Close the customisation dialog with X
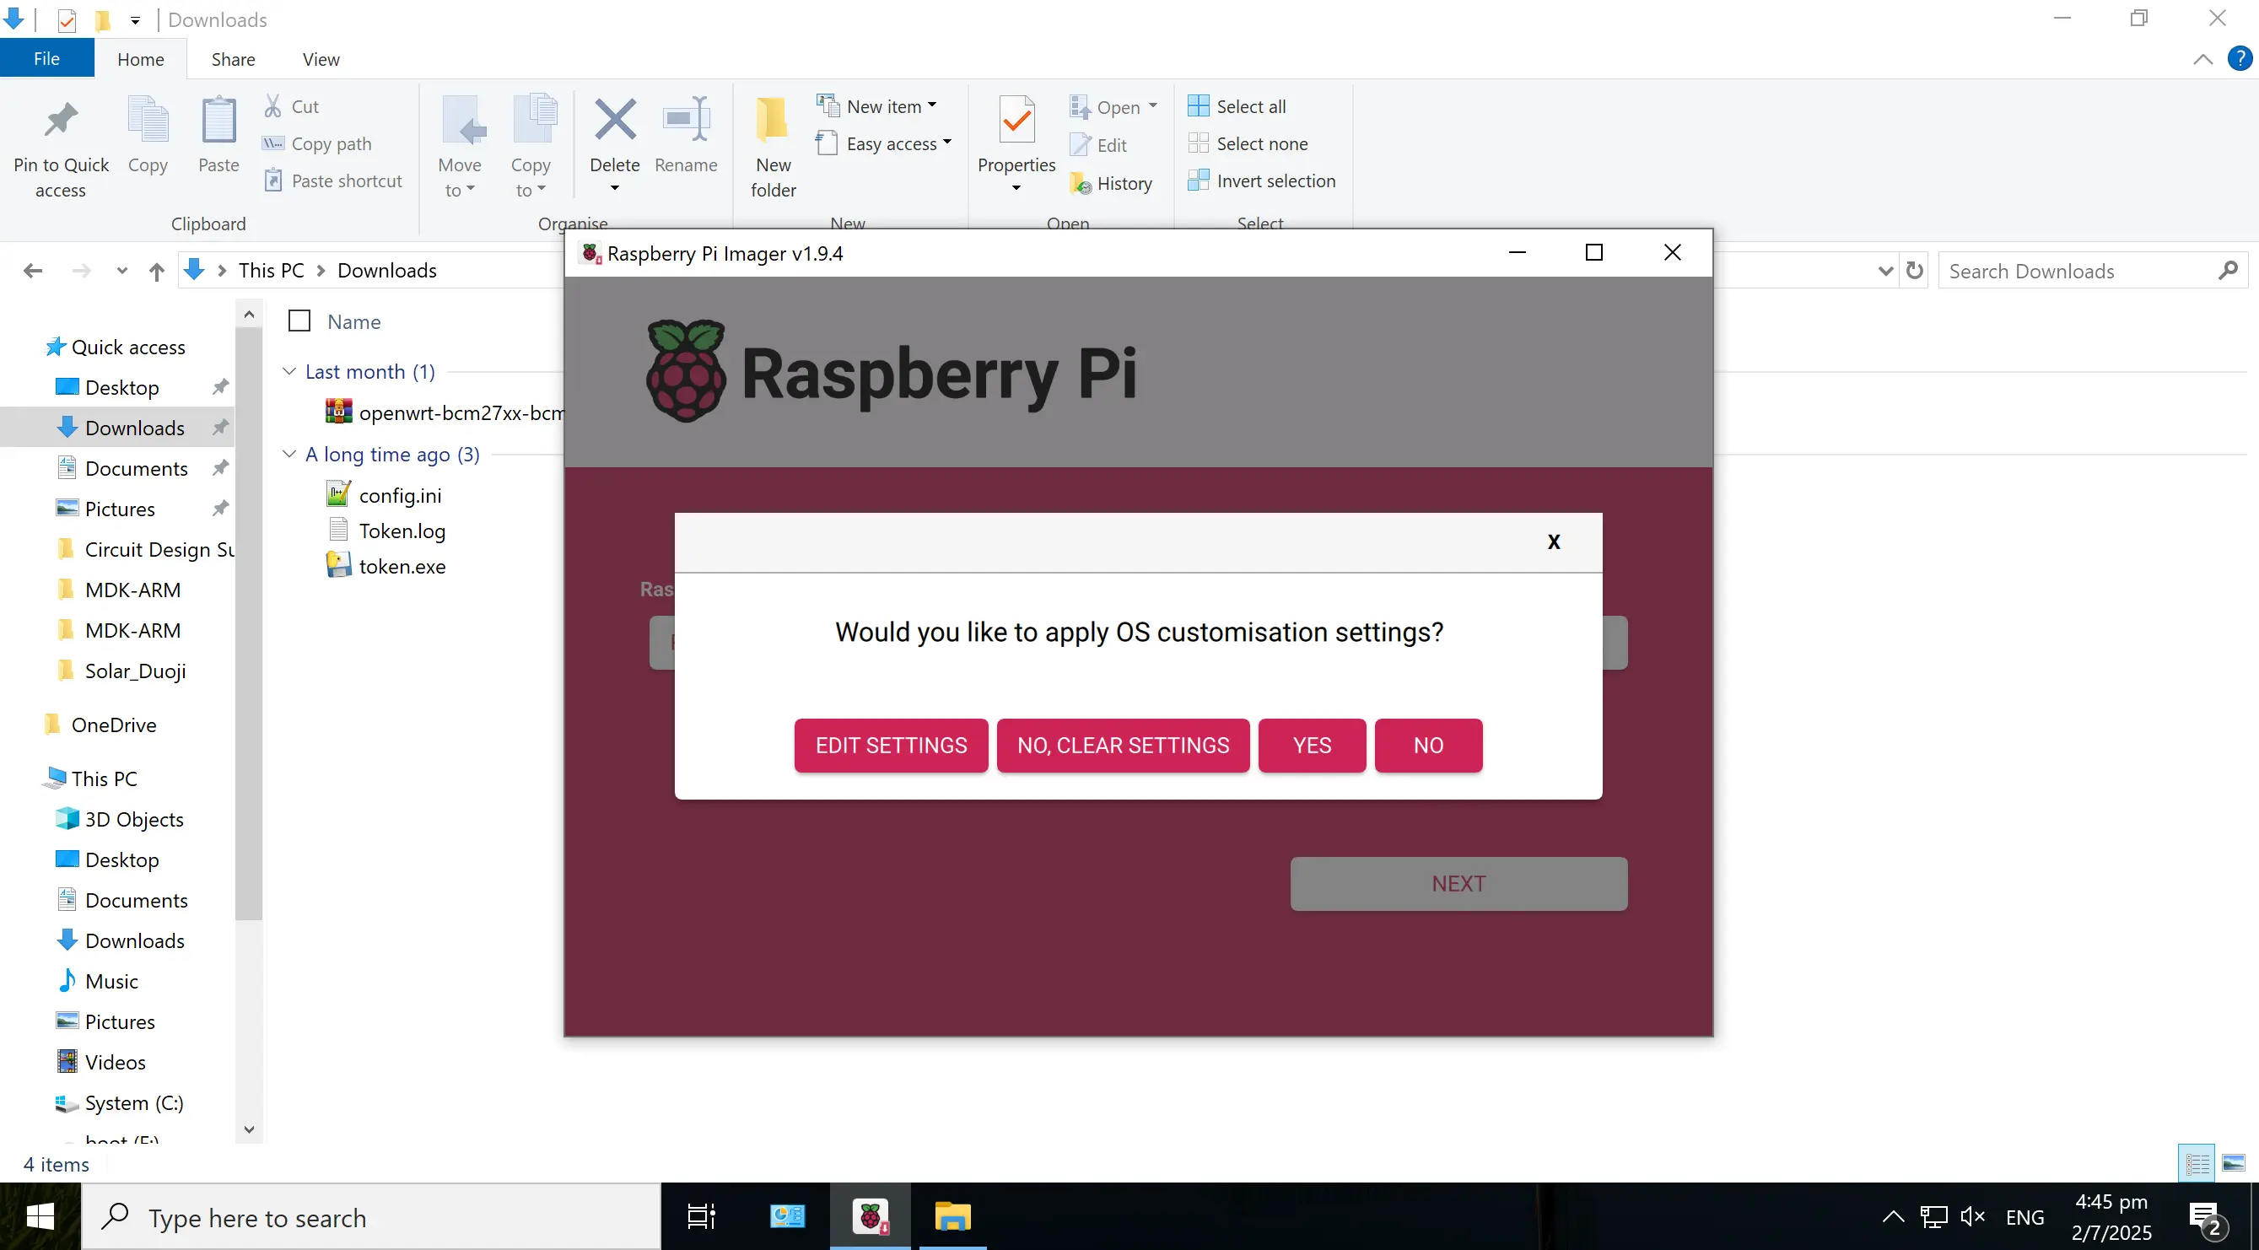2259x1250 pixels. [1554, 541]
